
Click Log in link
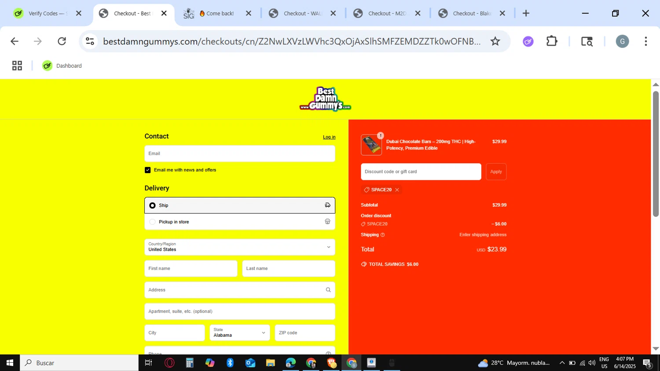pos(329,137)
